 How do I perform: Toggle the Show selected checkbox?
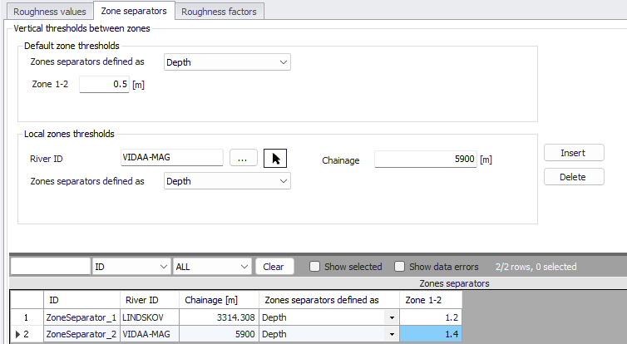tap(314, 267)
